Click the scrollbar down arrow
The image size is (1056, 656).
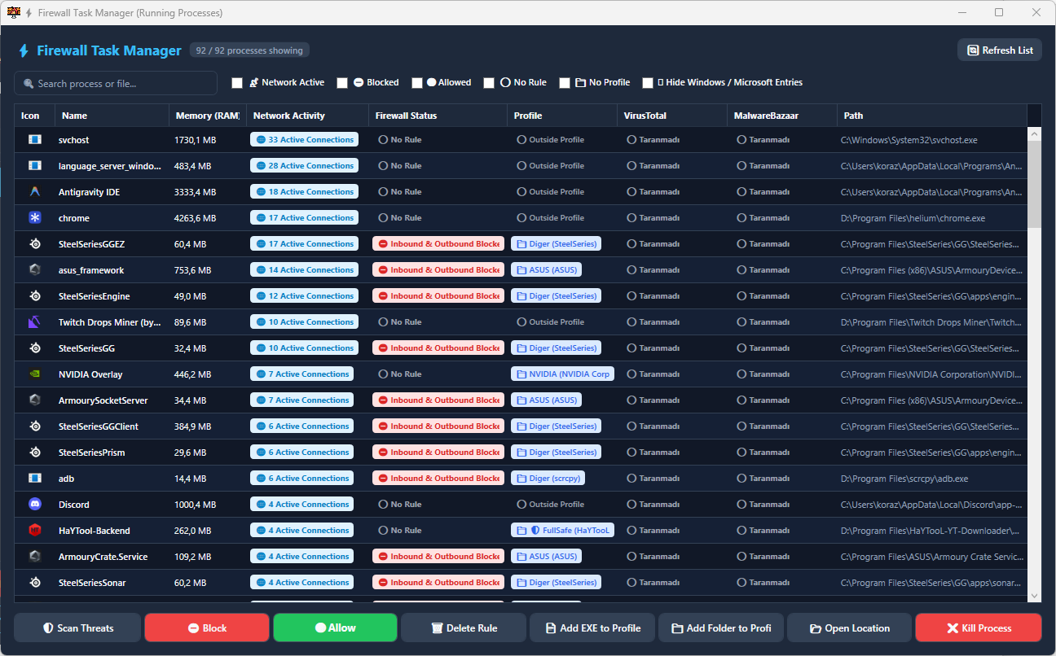(x=1035, y=597)
